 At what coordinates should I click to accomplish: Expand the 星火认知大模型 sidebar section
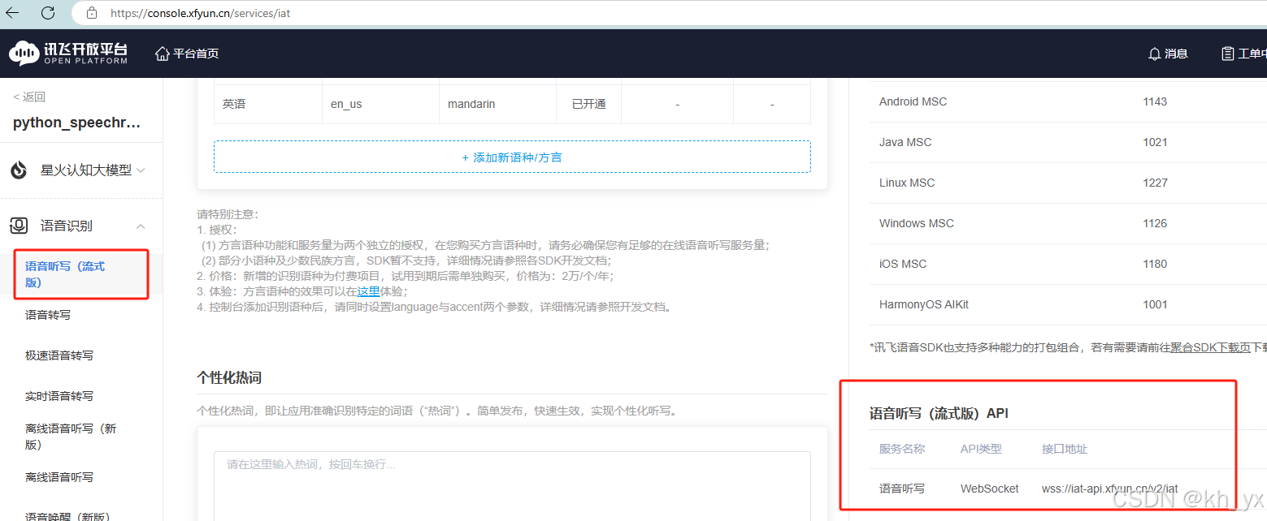pos(141,170)
